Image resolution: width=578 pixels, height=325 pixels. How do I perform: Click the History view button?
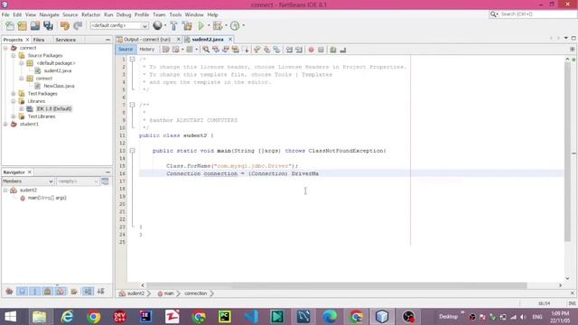pyautogui.click(x=146, y=50)
